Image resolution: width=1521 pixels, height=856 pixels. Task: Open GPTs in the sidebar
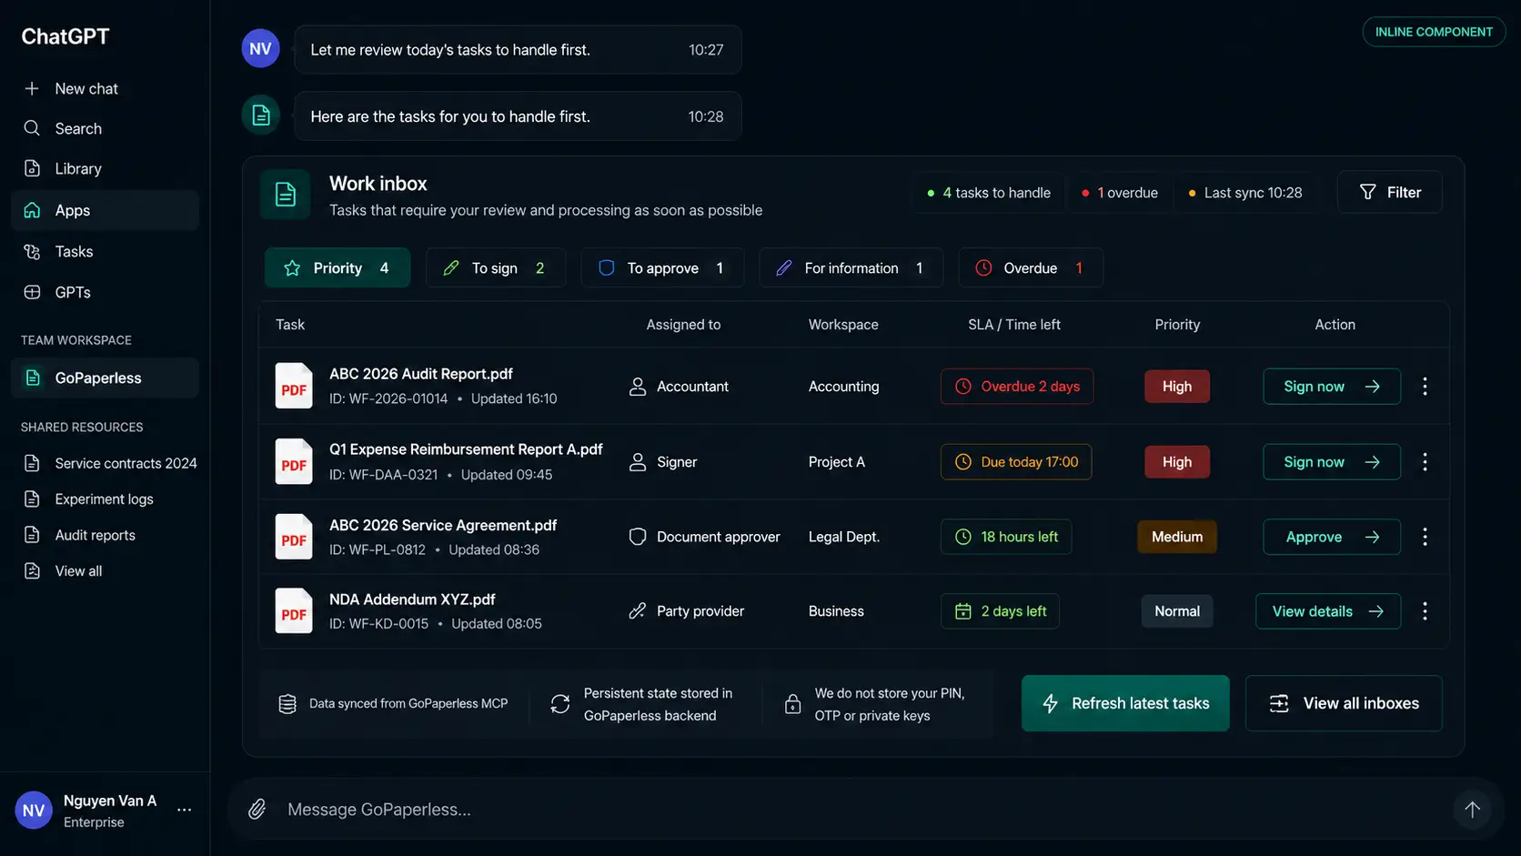pos(105,292)
